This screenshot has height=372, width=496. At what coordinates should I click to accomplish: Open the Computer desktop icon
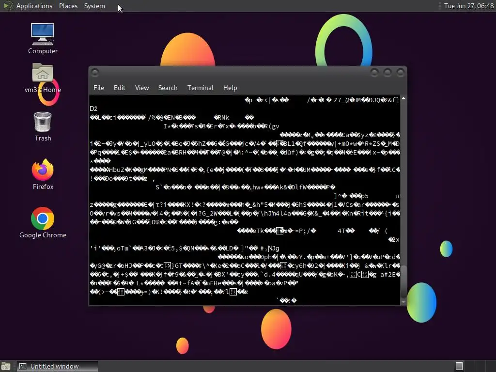(43, 38)
